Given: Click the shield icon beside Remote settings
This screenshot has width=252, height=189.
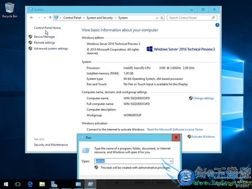Looking at the screenshot, I should click(30, 42).
